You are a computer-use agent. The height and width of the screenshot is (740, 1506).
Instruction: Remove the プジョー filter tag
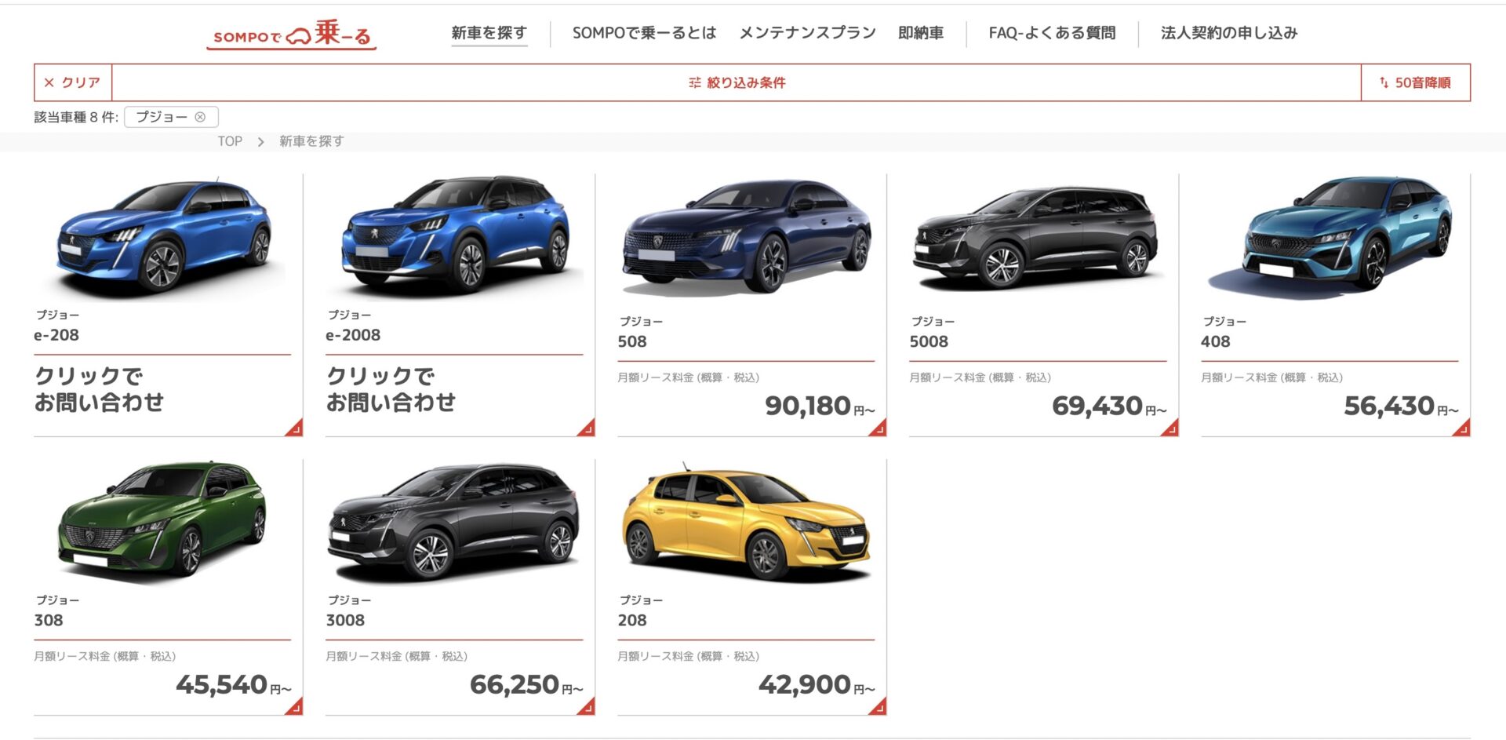pyautogui.click(x=200, y=117)
